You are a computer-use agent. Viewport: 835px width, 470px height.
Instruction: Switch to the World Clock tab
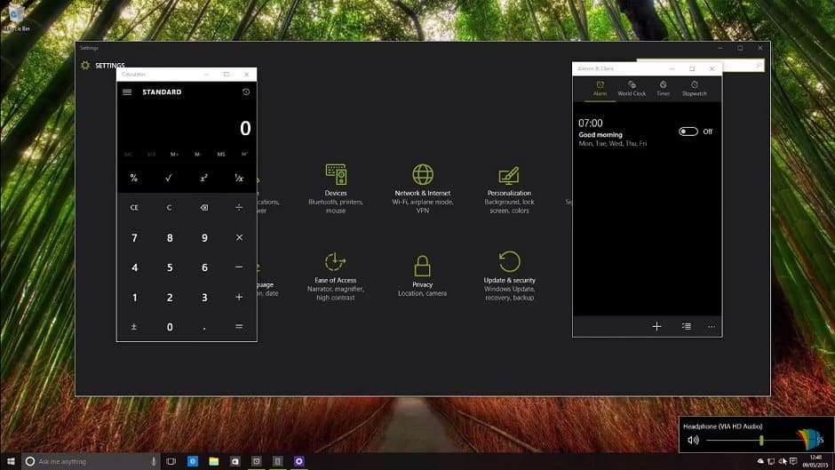point(632,89)
